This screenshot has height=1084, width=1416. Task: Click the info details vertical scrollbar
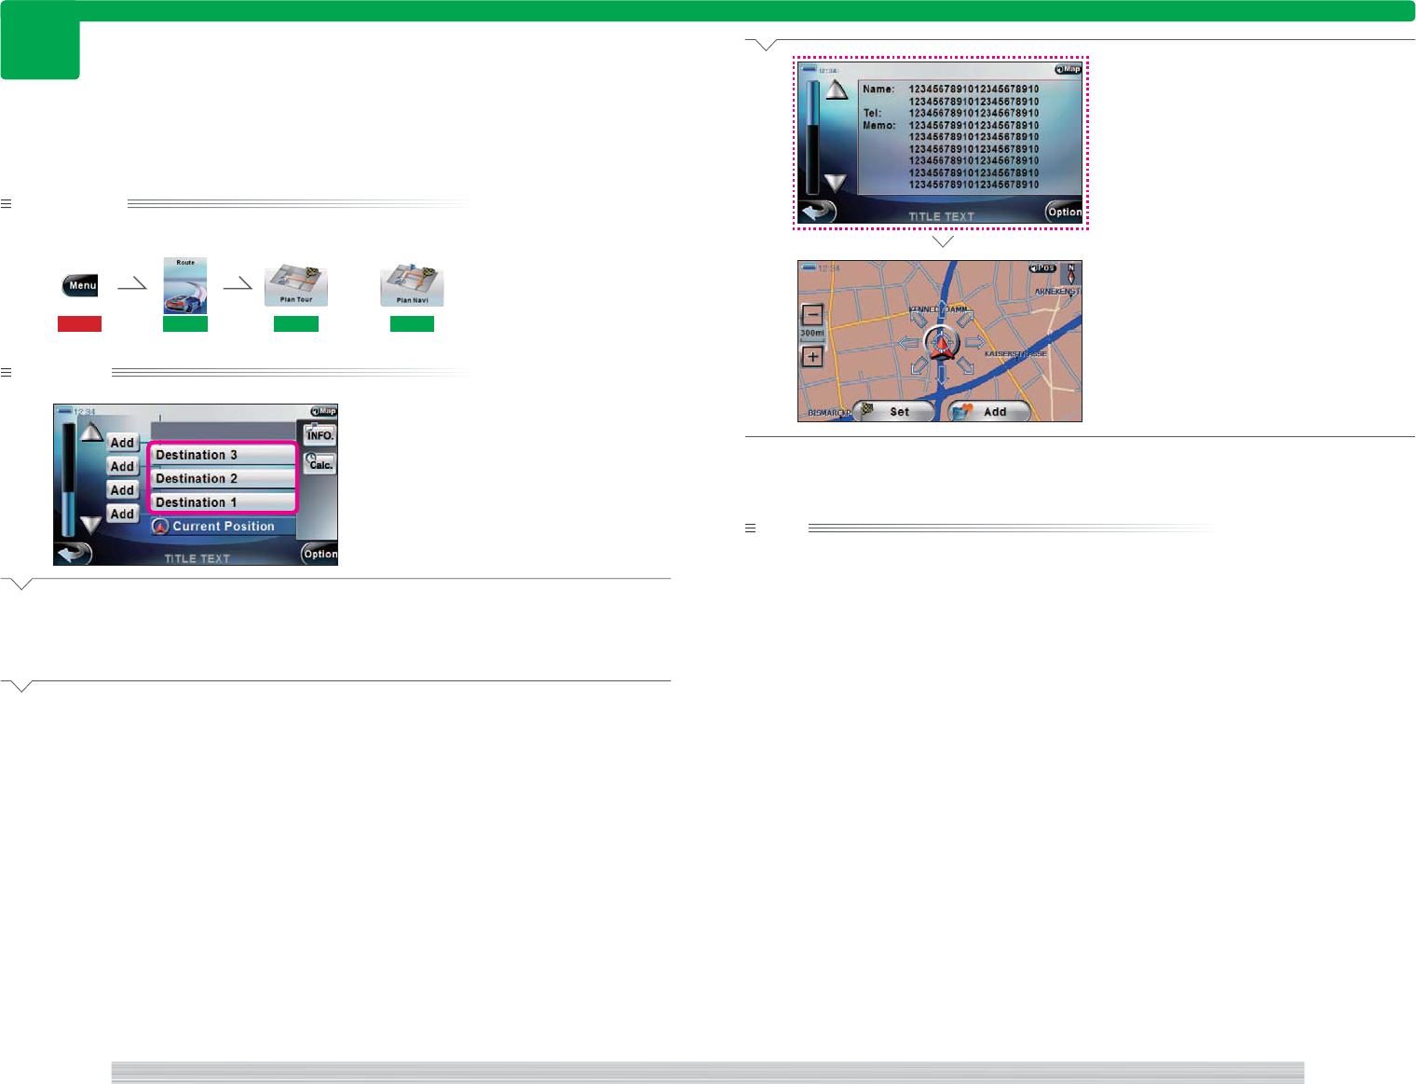(x=812, y=137)
